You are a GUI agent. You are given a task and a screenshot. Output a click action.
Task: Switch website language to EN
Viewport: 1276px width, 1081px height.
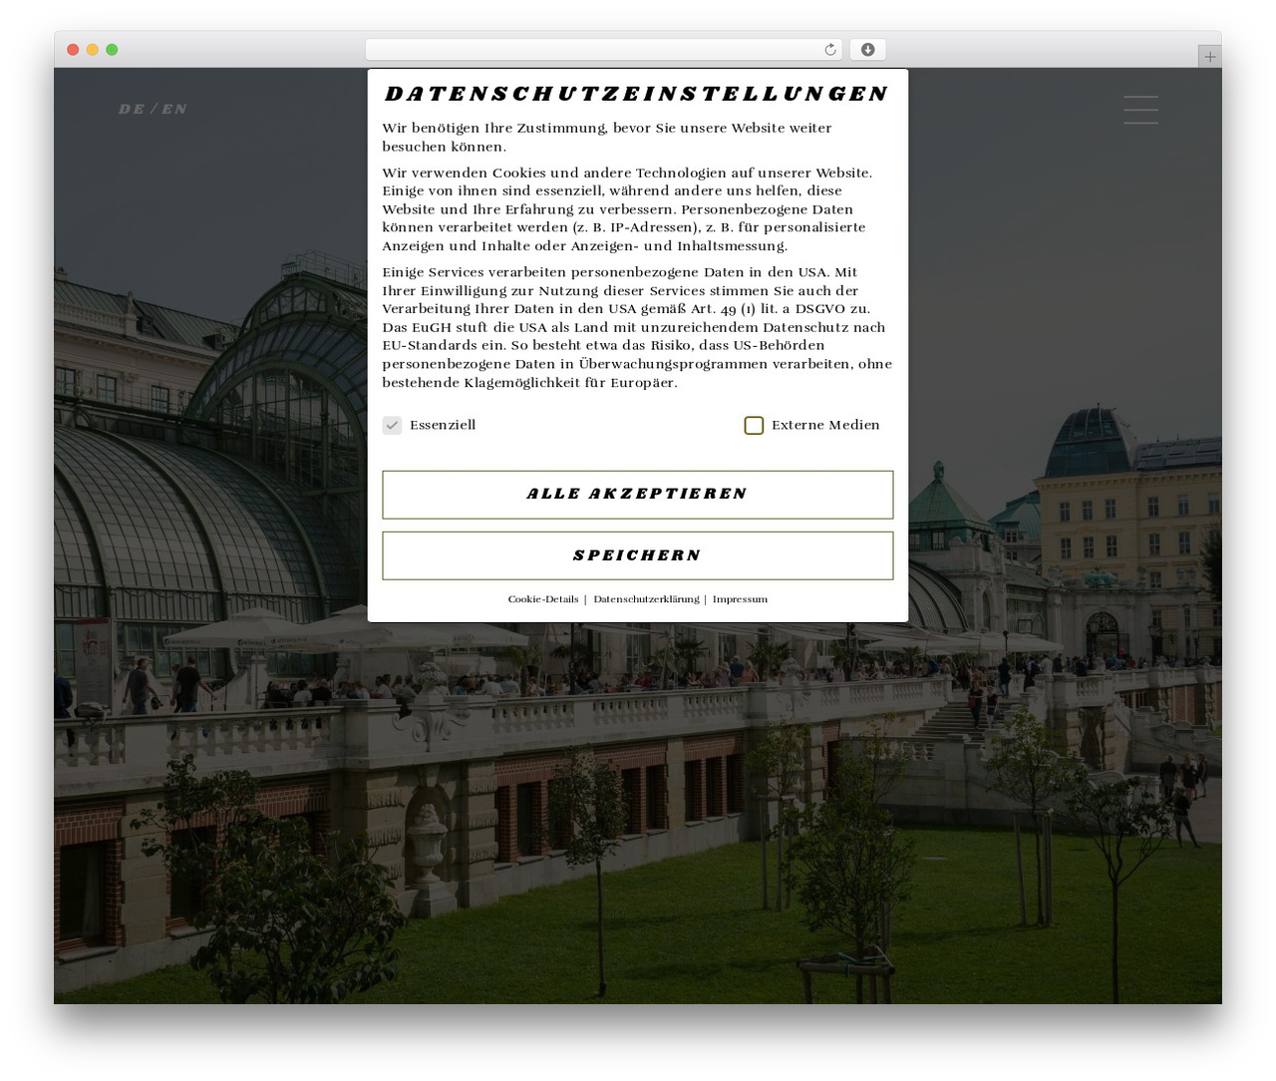tap(174, 109)
